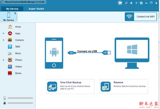Click the Windows monitor illustration
Screen dimensions: 160x109
click(132, 53)
